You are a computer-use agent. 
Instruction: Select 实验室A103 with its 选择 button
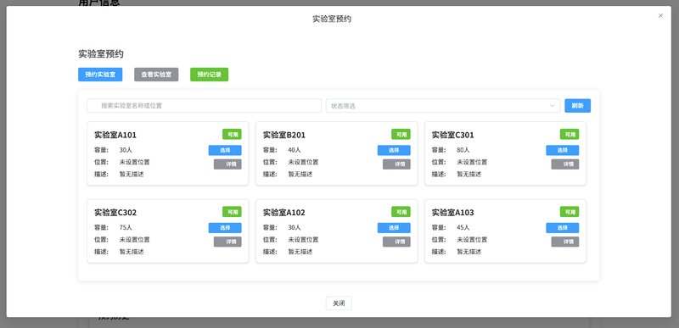tap(563, 228)
